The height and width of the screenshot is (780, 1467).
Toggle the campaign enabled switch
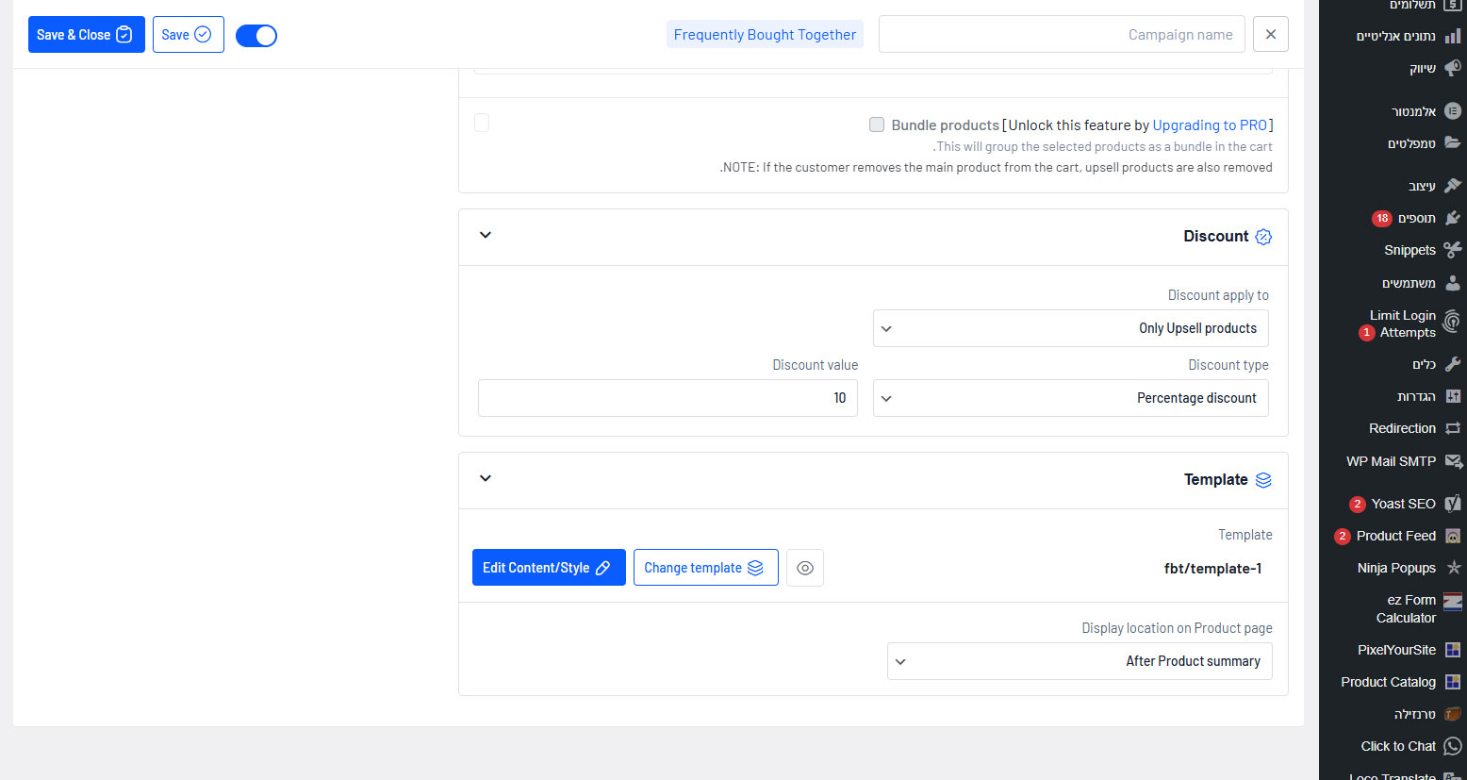pos(256,36)
